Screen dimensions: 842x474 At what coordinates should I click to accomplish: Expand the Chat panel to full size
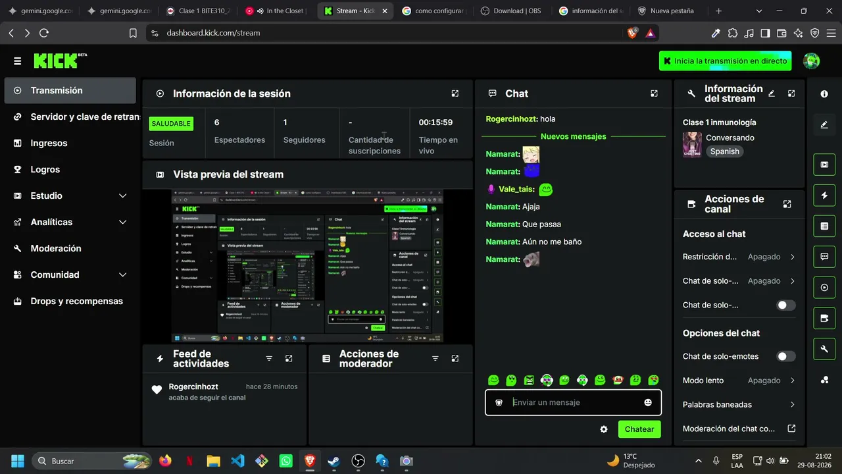(x=654, y=93)
